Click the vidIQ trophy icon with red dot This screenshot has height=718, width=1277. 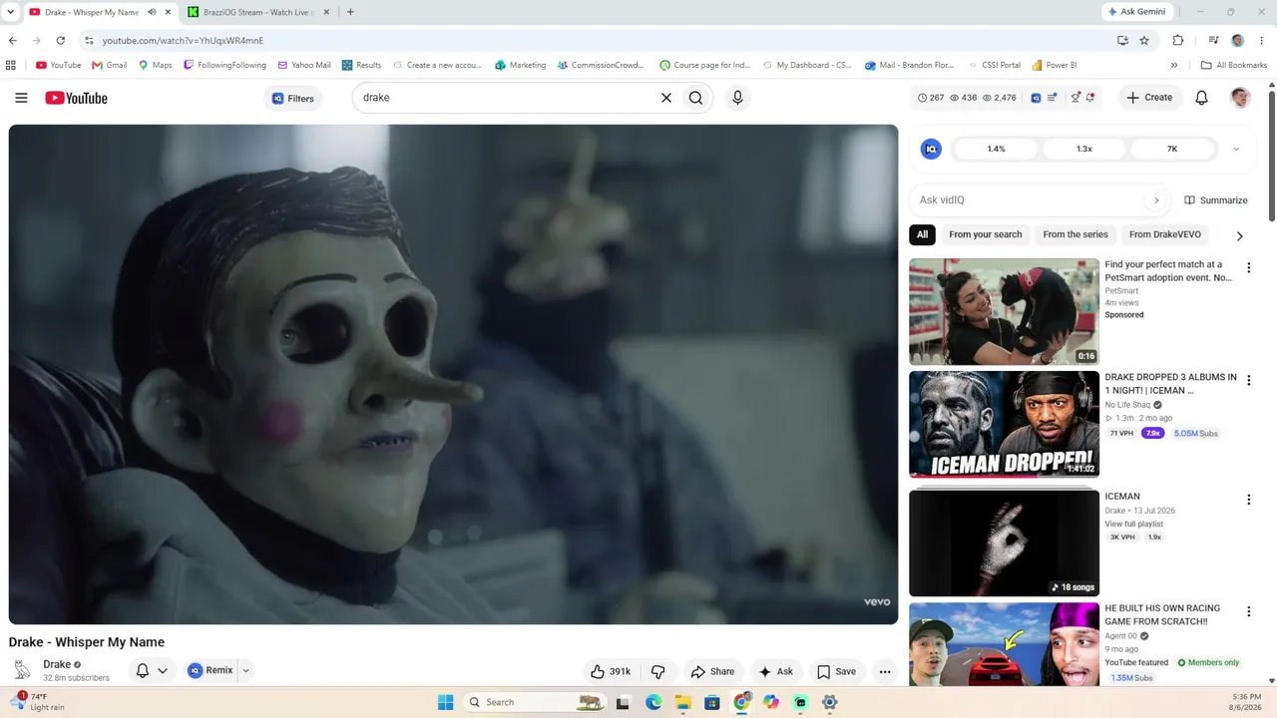(1075, 98)
